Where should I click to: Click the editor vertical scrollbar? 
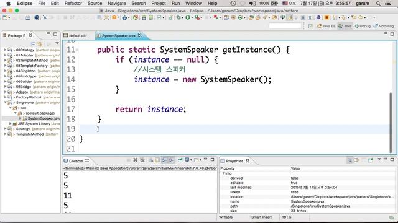(x=391, y=123)
